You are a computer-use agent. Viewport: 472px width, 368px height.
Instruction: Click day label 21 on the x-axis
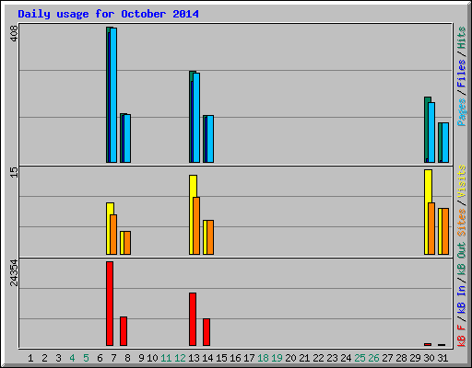click(304, 358)
